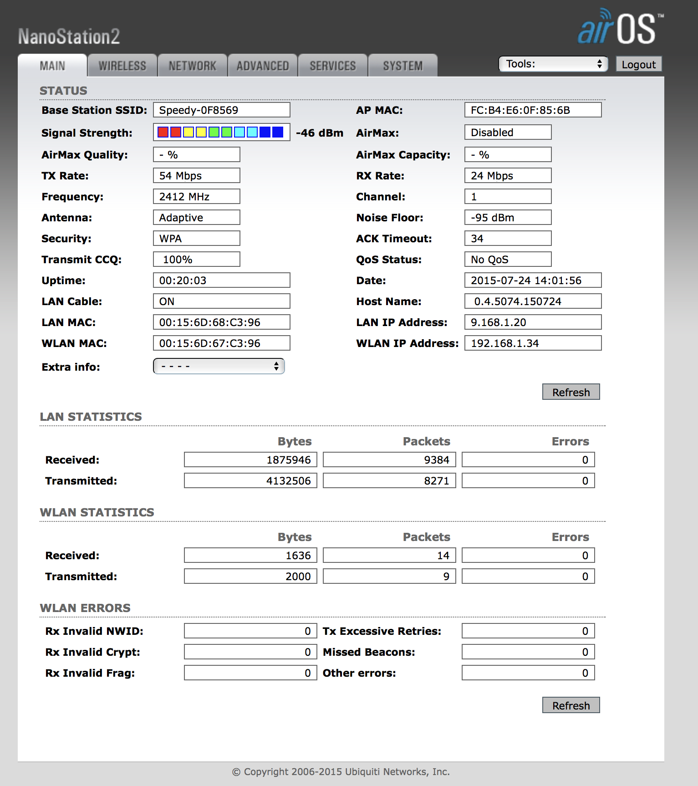Switch to the WIRELESS tab

tap(122, 66)
